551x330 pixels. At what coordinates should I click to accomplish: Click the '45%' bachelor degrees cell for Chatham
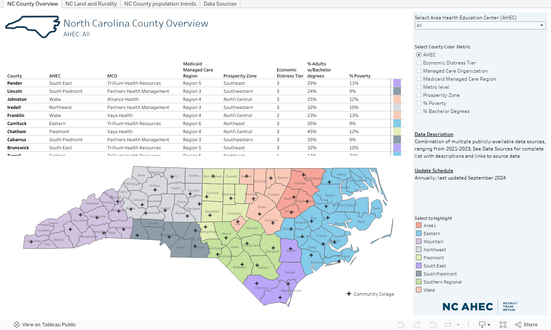coord(312,132)
